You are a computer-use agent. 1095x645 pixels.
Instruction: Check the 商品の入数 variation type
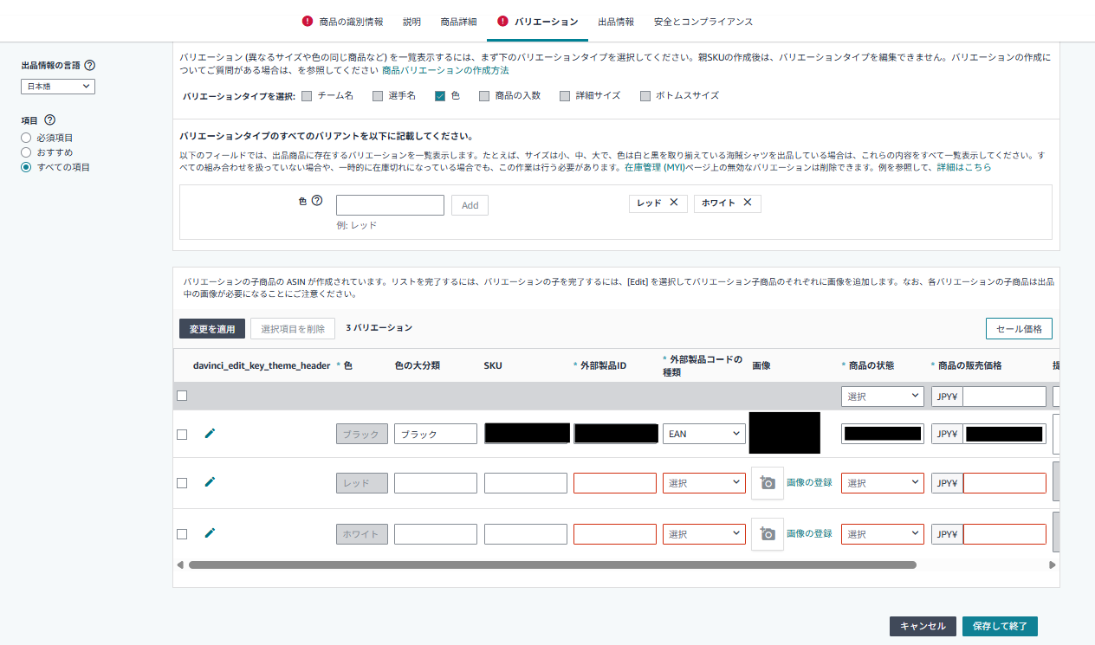coord(484,96)
